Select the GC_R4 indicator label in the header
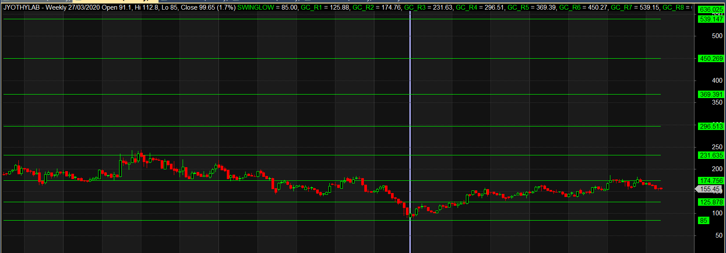Image resolution: width=726 pixels, height=253 pixels. pyautogui.click(x=466, y=7)
